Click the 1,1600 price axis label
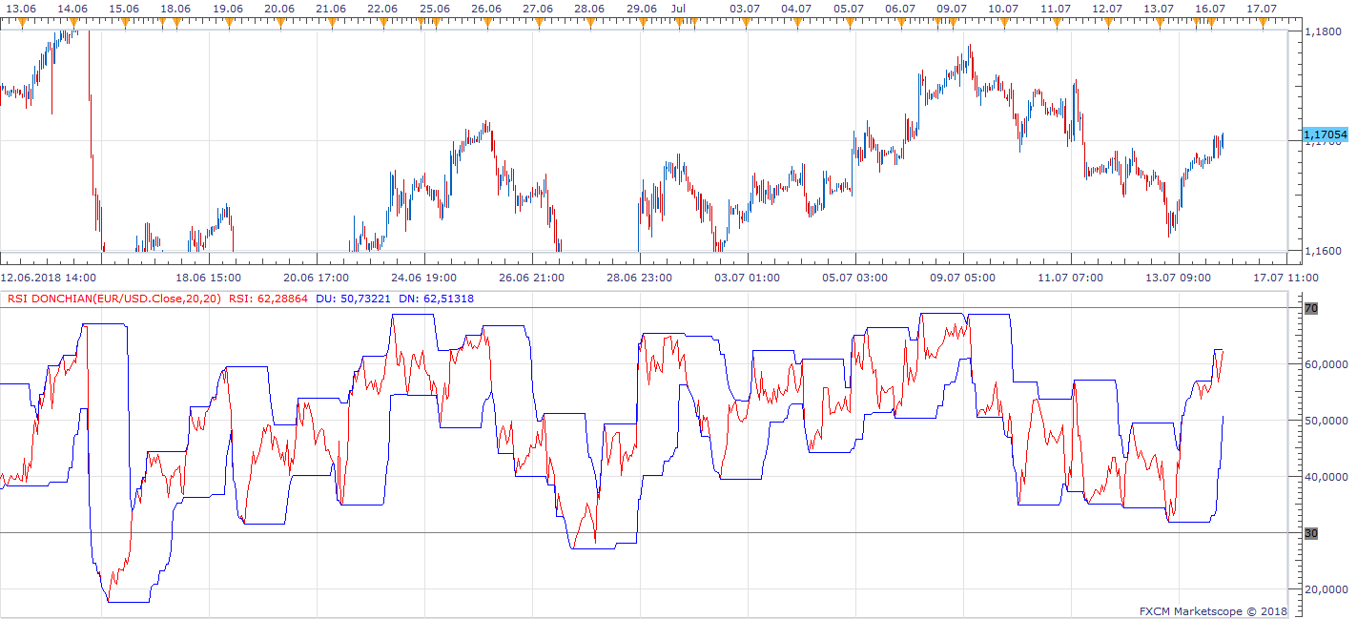Image resolution: width=1357 pixels, height=619 pixels. coord(1322,252)
